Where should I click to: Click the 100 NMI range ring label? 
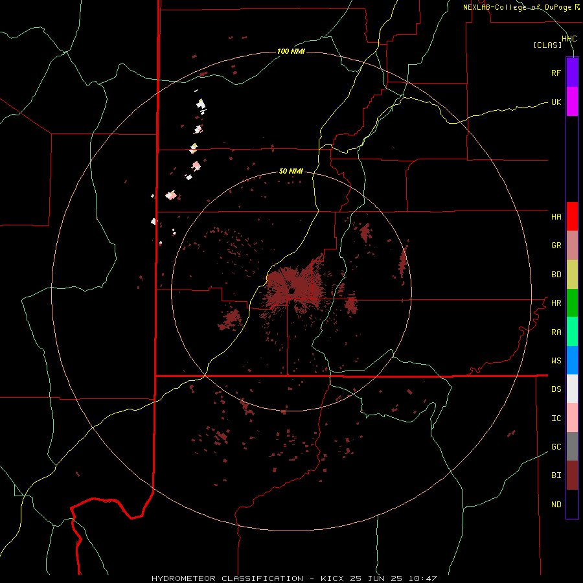[x=291, y=51]
